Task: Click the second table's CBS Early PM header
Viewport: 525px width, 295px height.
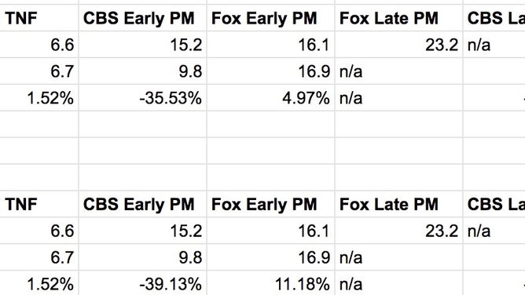Action: pyautogui.click(x=143, y=204)
